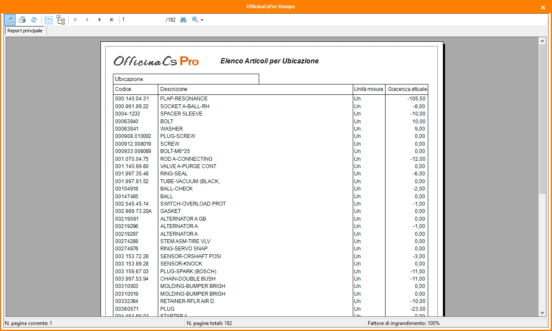Click the Ubicazione: field label
Screen dimensions: 552x331
(x=130, y=79)
